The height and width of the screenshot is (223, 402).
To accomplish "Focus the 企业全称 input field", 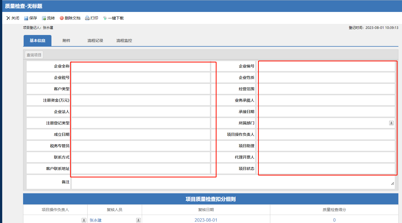I will (x=141, y=66).
